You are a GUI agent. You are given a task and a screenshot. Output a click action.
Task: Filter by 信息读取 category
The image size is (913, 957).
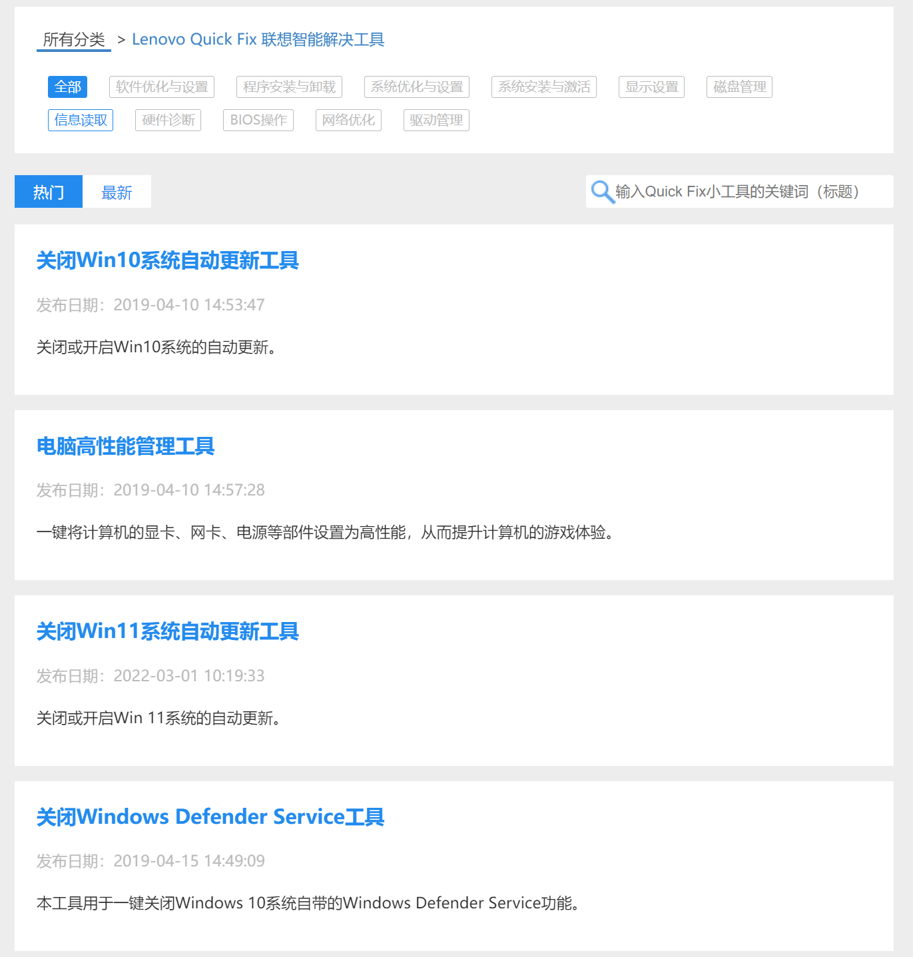(81, 120)
